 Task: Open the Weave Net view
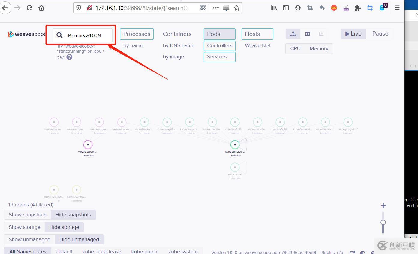257,46
